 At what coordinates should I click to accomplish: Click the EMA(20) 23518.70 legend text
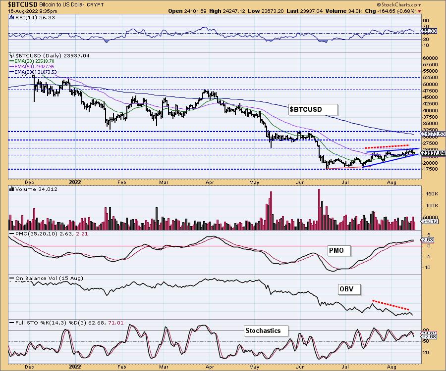[x=34, y=61]
